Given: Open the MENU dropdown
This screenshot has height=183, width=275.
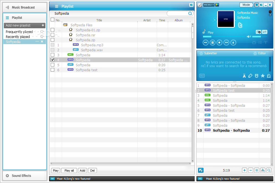Looking at the screenshot, I should (x=209, y=5).
